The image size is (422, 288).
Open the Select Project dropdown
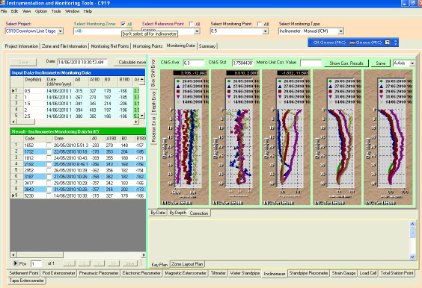(61, 31)
